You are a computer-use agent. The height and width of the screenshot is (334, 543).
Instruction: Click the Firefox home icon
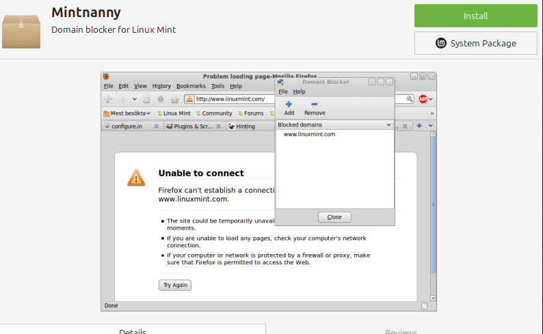pos(174,100)
